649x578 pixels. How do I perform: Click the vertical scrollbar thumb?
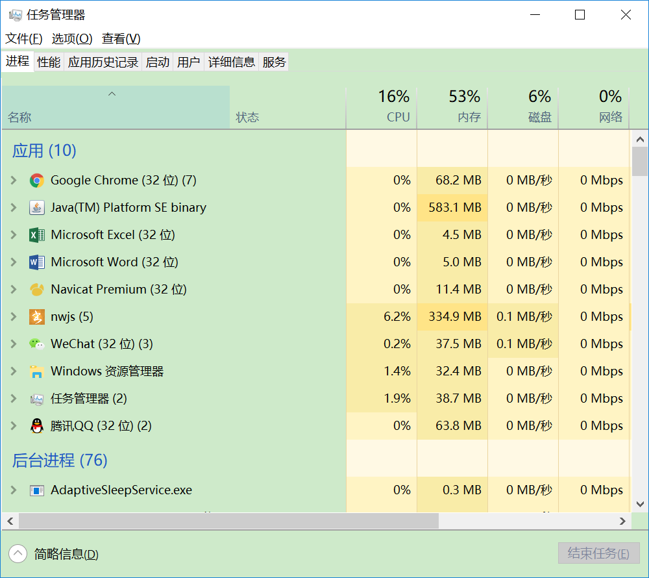640,162
